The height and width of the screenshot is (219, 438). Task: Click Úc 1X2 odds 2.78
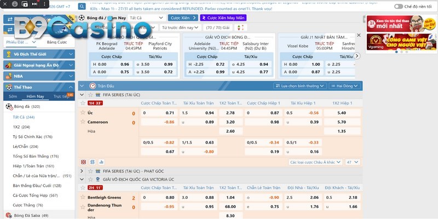point(230,113)
